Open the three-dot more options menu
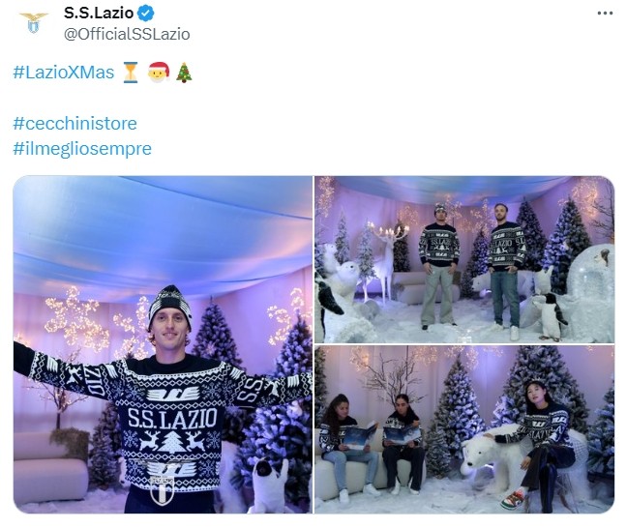 tap(605, 14)
